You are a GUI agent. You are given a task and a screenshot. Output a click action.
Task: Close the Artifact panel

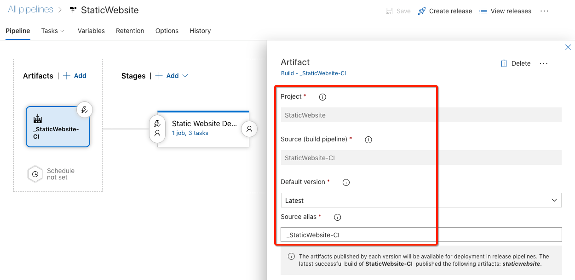click(568, 47)
